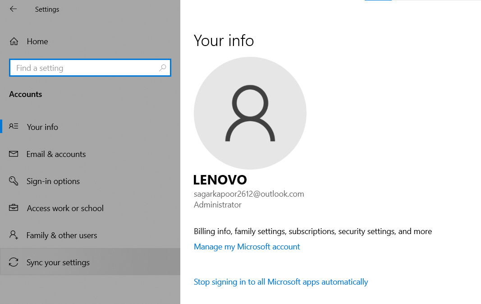Click Stop signing in to all Microsoft apps automatically

point(281,282)
